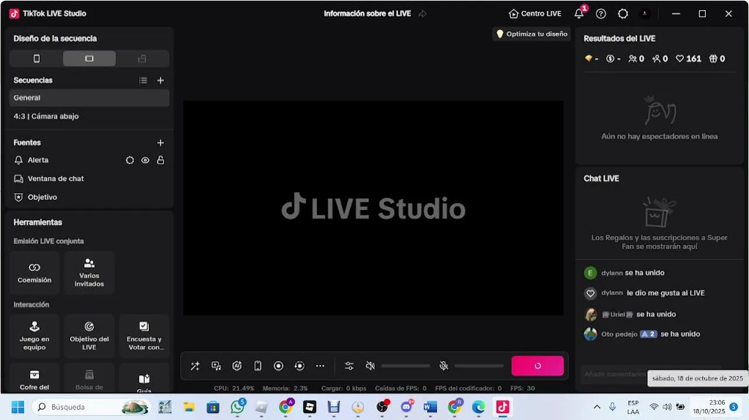
Task: Open Discord from the taskbar
Action: pyautogui.click(x=407, y=407)
